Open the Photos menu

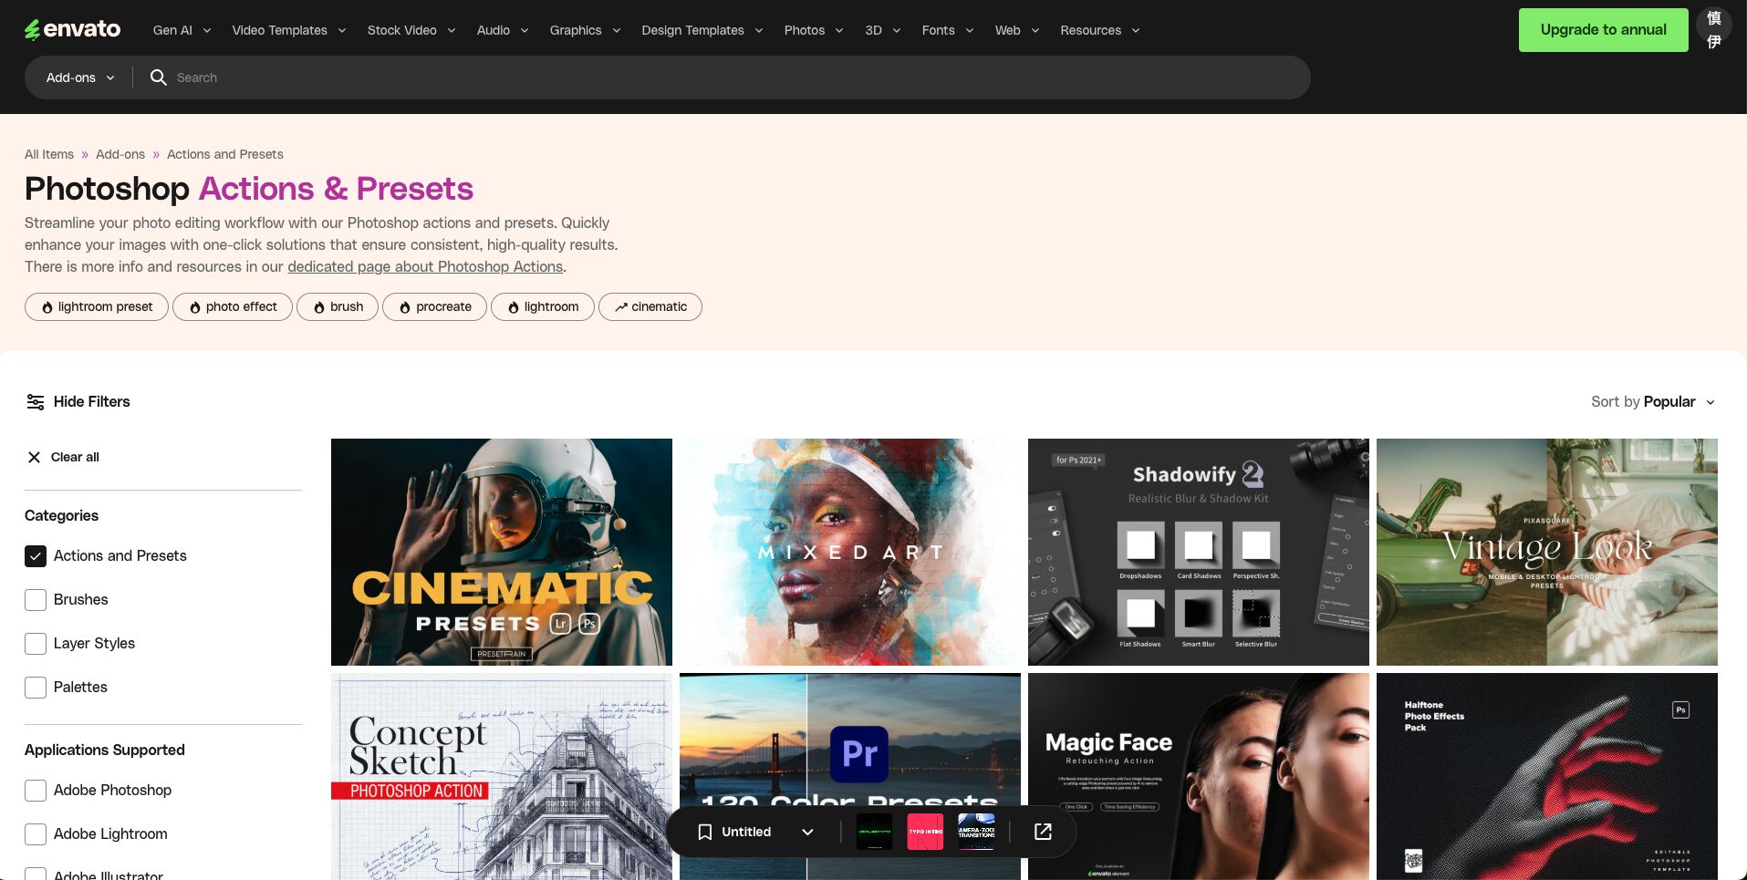pos(812,30)
